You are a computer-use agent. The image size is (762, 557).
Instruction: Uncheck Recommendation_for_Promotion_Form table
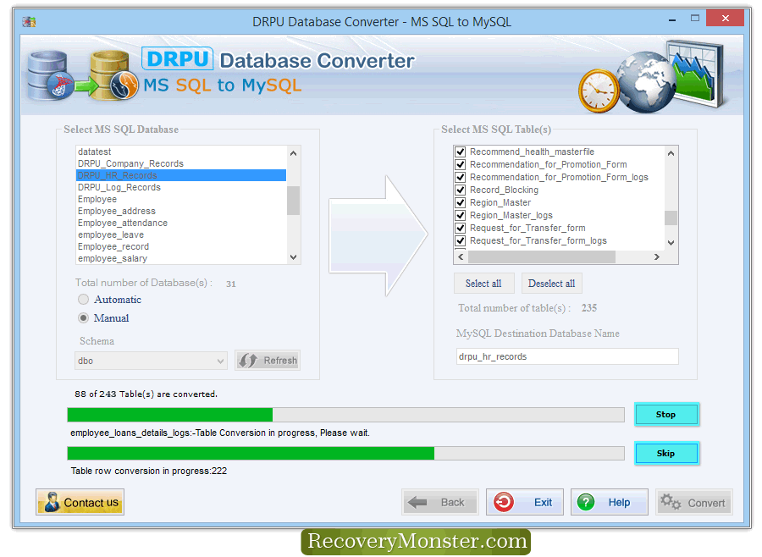coord(461,165)
